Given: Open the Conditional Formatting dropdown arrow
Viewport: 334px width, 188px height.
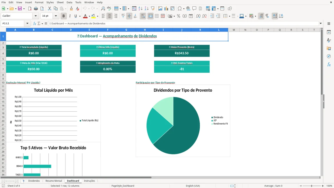Looking at the screenshot, I should coord(255,16).
